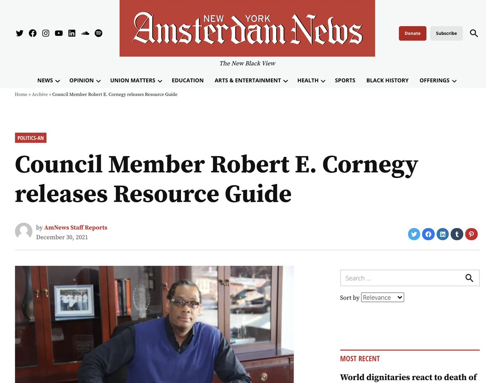Submit sidebar search with magnifier icon
Viewport: 486px width, 383px height.
click(x=469, y=278)
